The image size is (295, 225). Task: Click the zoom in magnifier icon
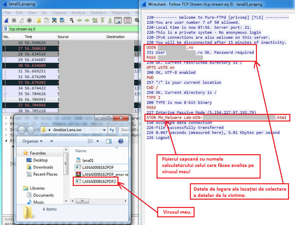(x=137, y=20)
